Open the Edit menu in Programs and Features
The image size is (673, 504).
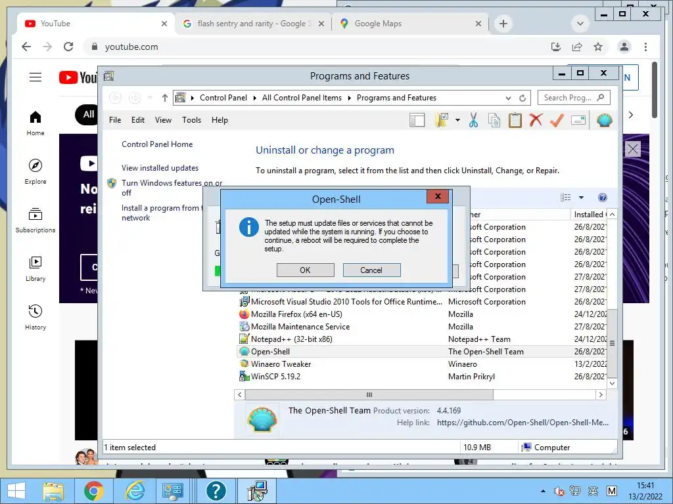coord(138,120)
